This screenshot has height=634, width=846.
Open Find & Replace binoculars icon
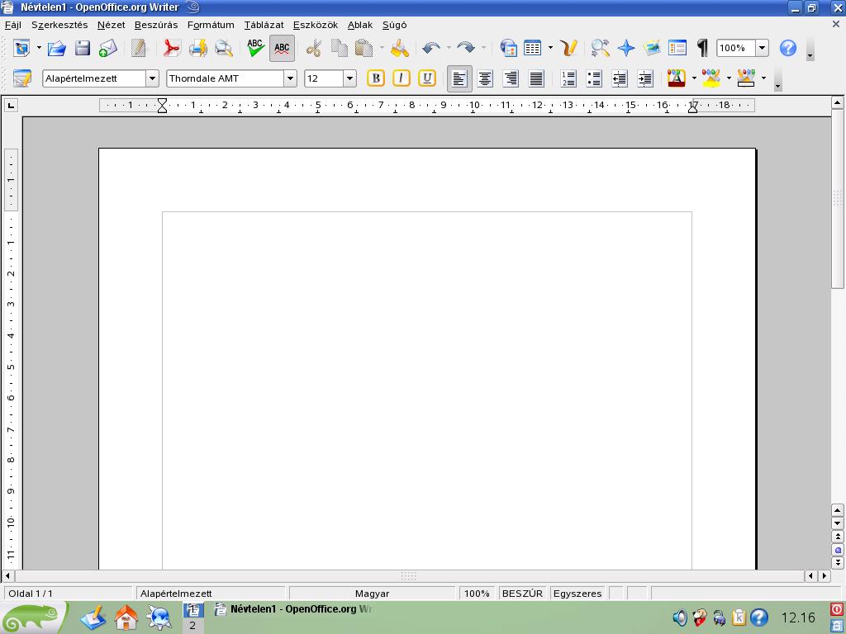600,48
